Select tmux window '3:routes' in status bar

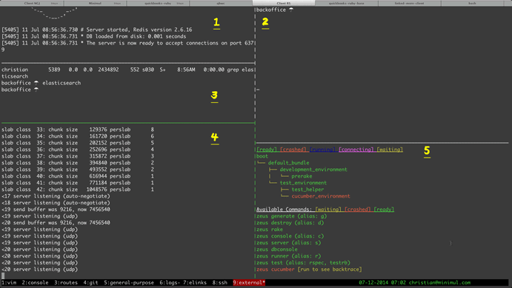tap(66, 283)
